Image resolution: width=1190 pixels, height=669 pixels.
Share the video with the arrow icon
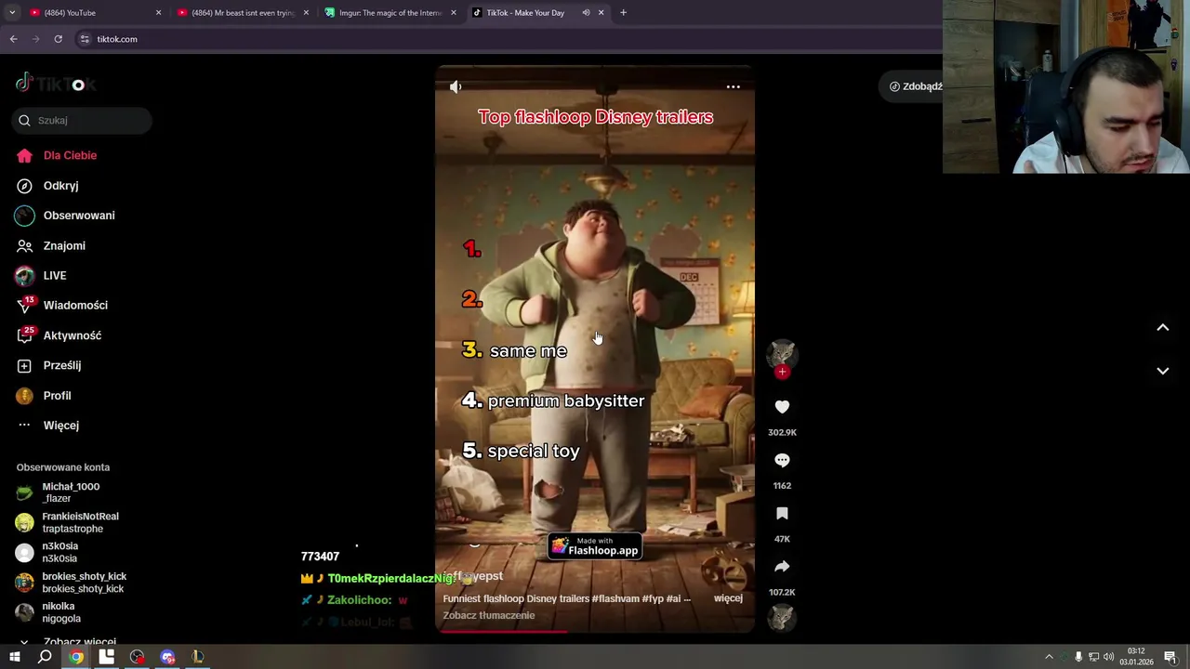[x=782, y=567]
